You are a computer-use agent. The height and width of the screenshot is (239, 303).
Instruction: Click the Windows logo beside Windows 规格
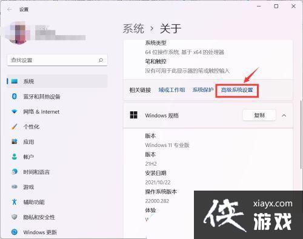133,115
